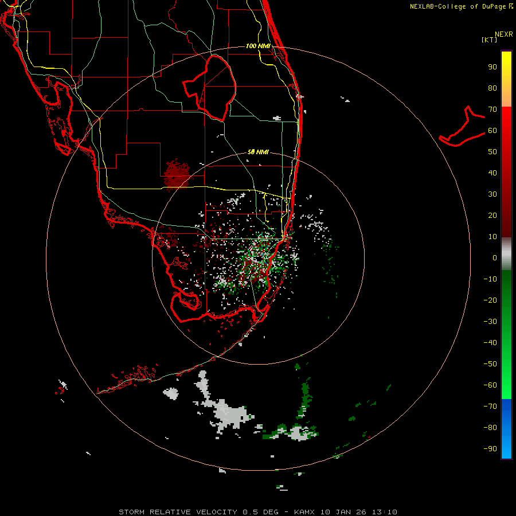Click the KT units label above color bar
The height and width of the screenshot is (516, 516).
pyautogui.click(x=489, y=40)
